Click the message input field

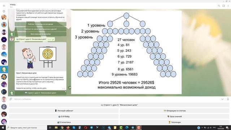[x=116, y=99]
